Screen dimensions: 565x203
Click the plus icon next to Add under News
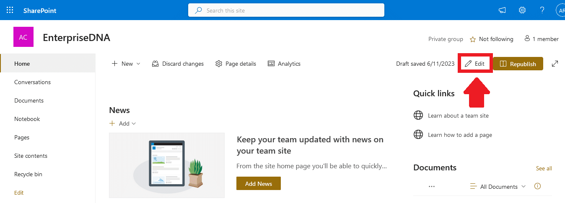coord(112,123)
